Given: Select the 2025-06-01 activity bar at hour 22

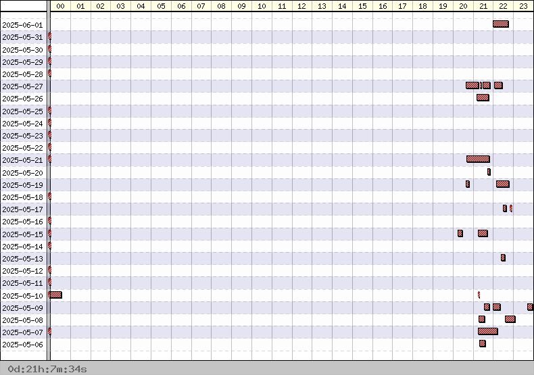Looking at the screenshot, I should click(x=501, y=24).
